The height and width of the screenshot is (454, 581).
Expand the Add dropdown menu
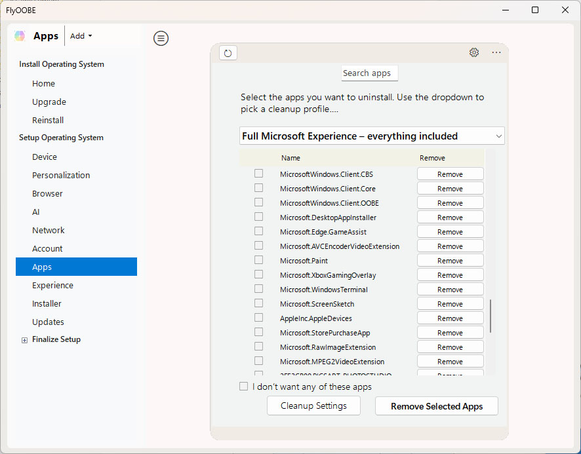pyautogui.click(x=81, y=36)
